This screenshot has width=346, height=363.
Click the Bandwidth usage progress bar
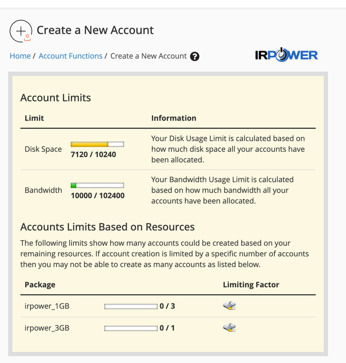coord(97,185)
